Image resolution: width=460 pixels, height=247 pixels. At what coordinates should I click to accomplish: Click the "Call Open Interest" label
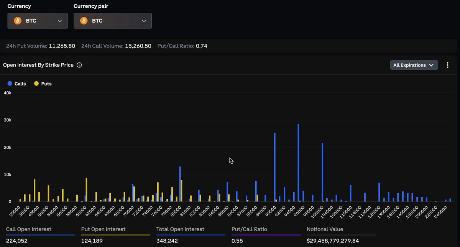[x=29, y=229]
